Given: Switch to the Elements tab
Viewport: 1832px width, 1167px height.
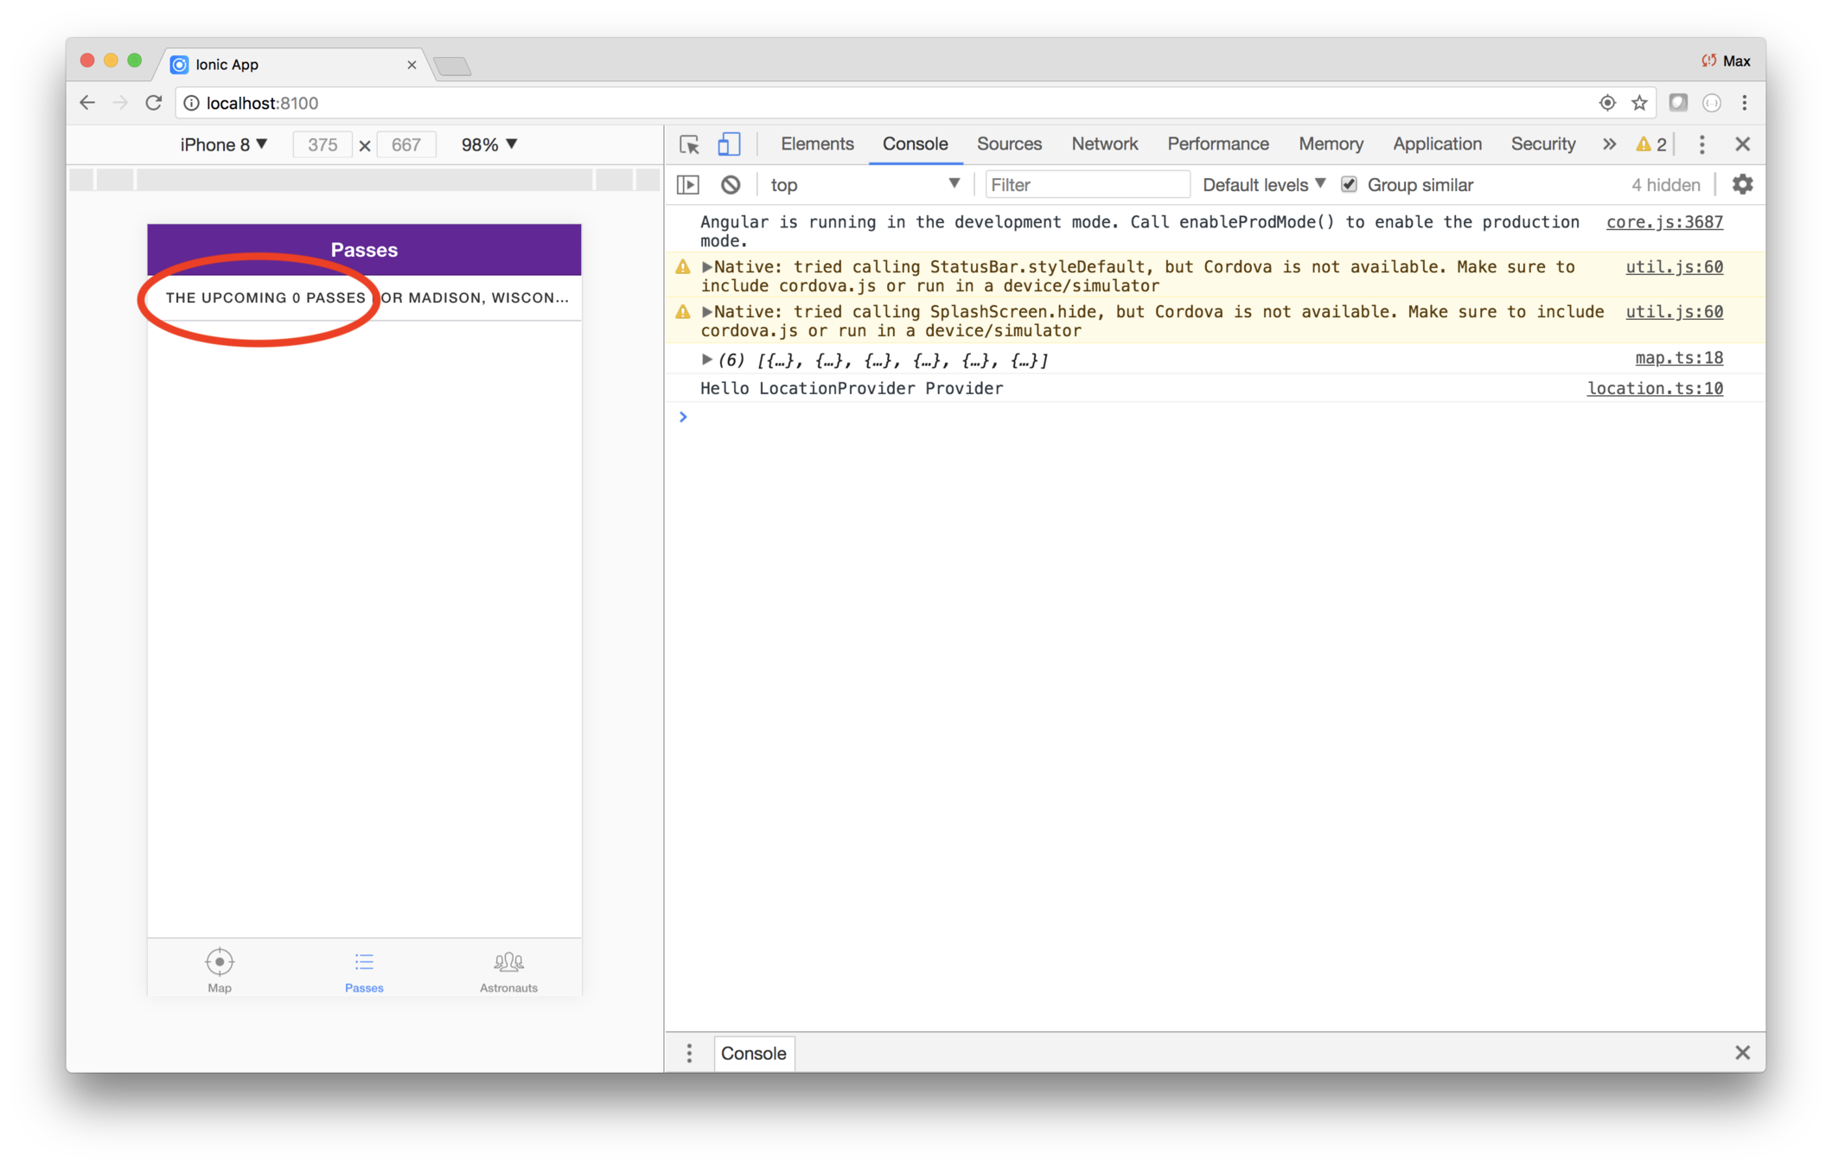Looking at the screenshot, I should (817, 144).
